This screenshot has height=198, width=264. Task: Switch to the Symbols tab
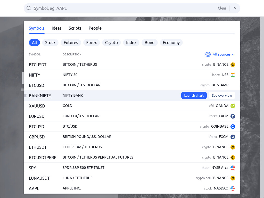37,28
